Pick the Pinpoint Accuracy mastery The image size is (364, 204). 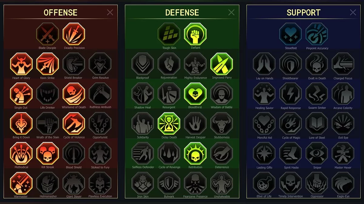317,34
